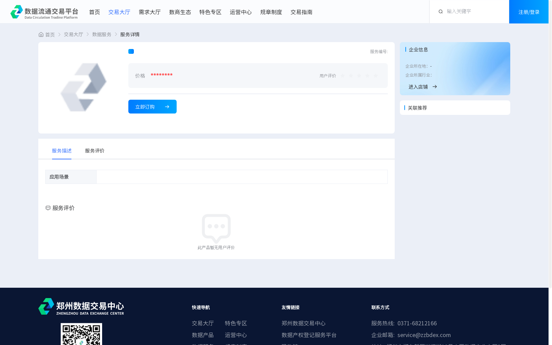
Task: Select the first star under 用户评价
Action: click(x=343, y=76)
